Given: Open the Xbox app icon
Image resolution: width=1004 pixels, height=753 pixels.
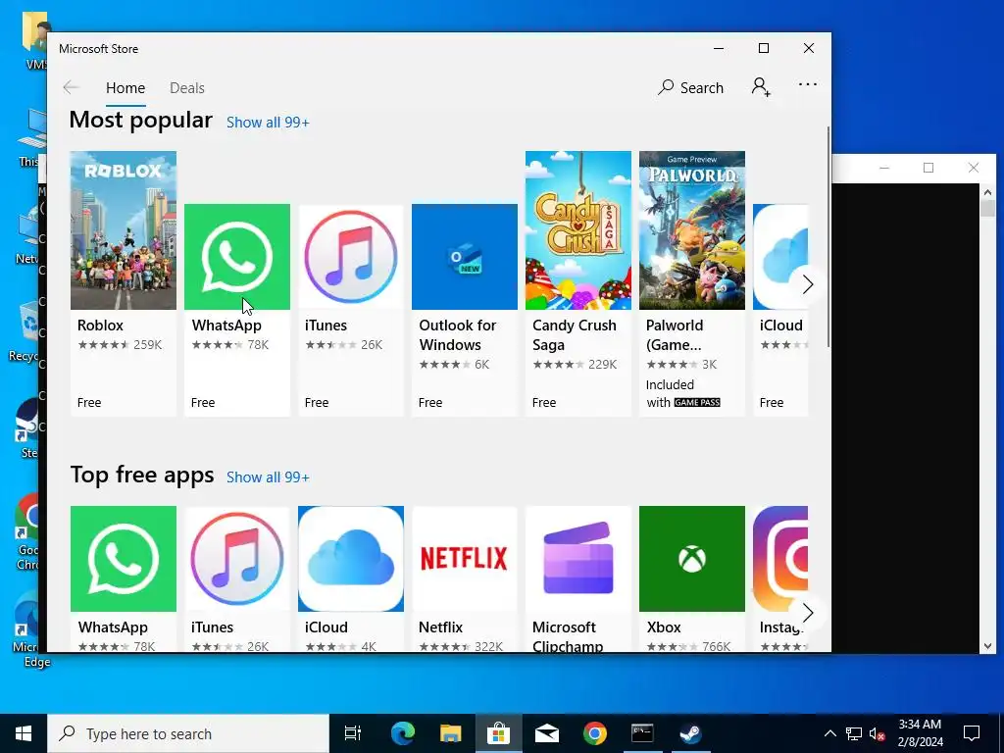Looking at the screenshot, I should click(x=692, y=559).
